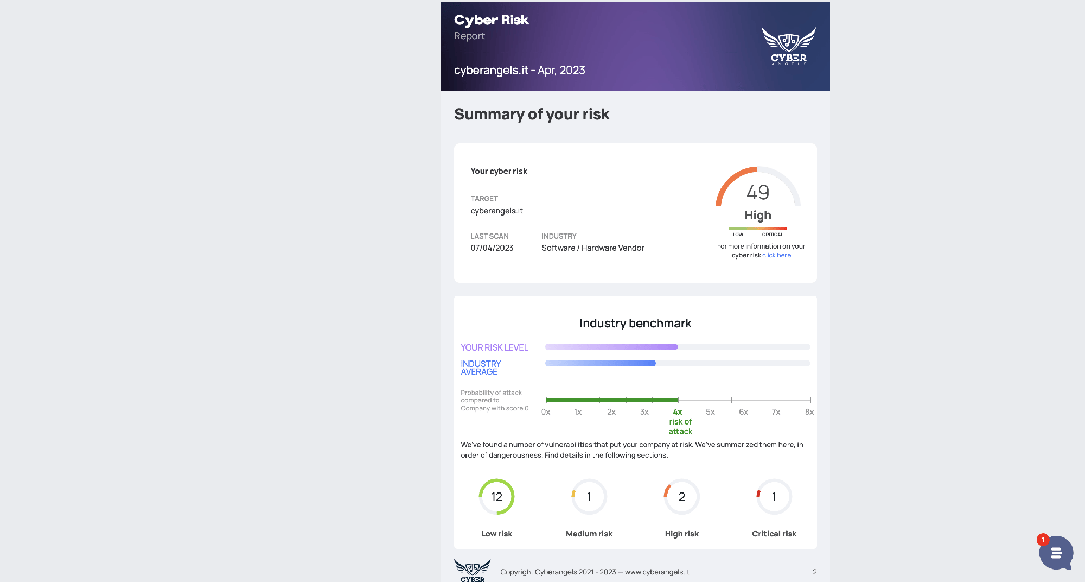Image resolution: width=1085 pixels, height=582 pixels.
Task: Click the low-to-critical color scale bar
Action: [758, 228]
